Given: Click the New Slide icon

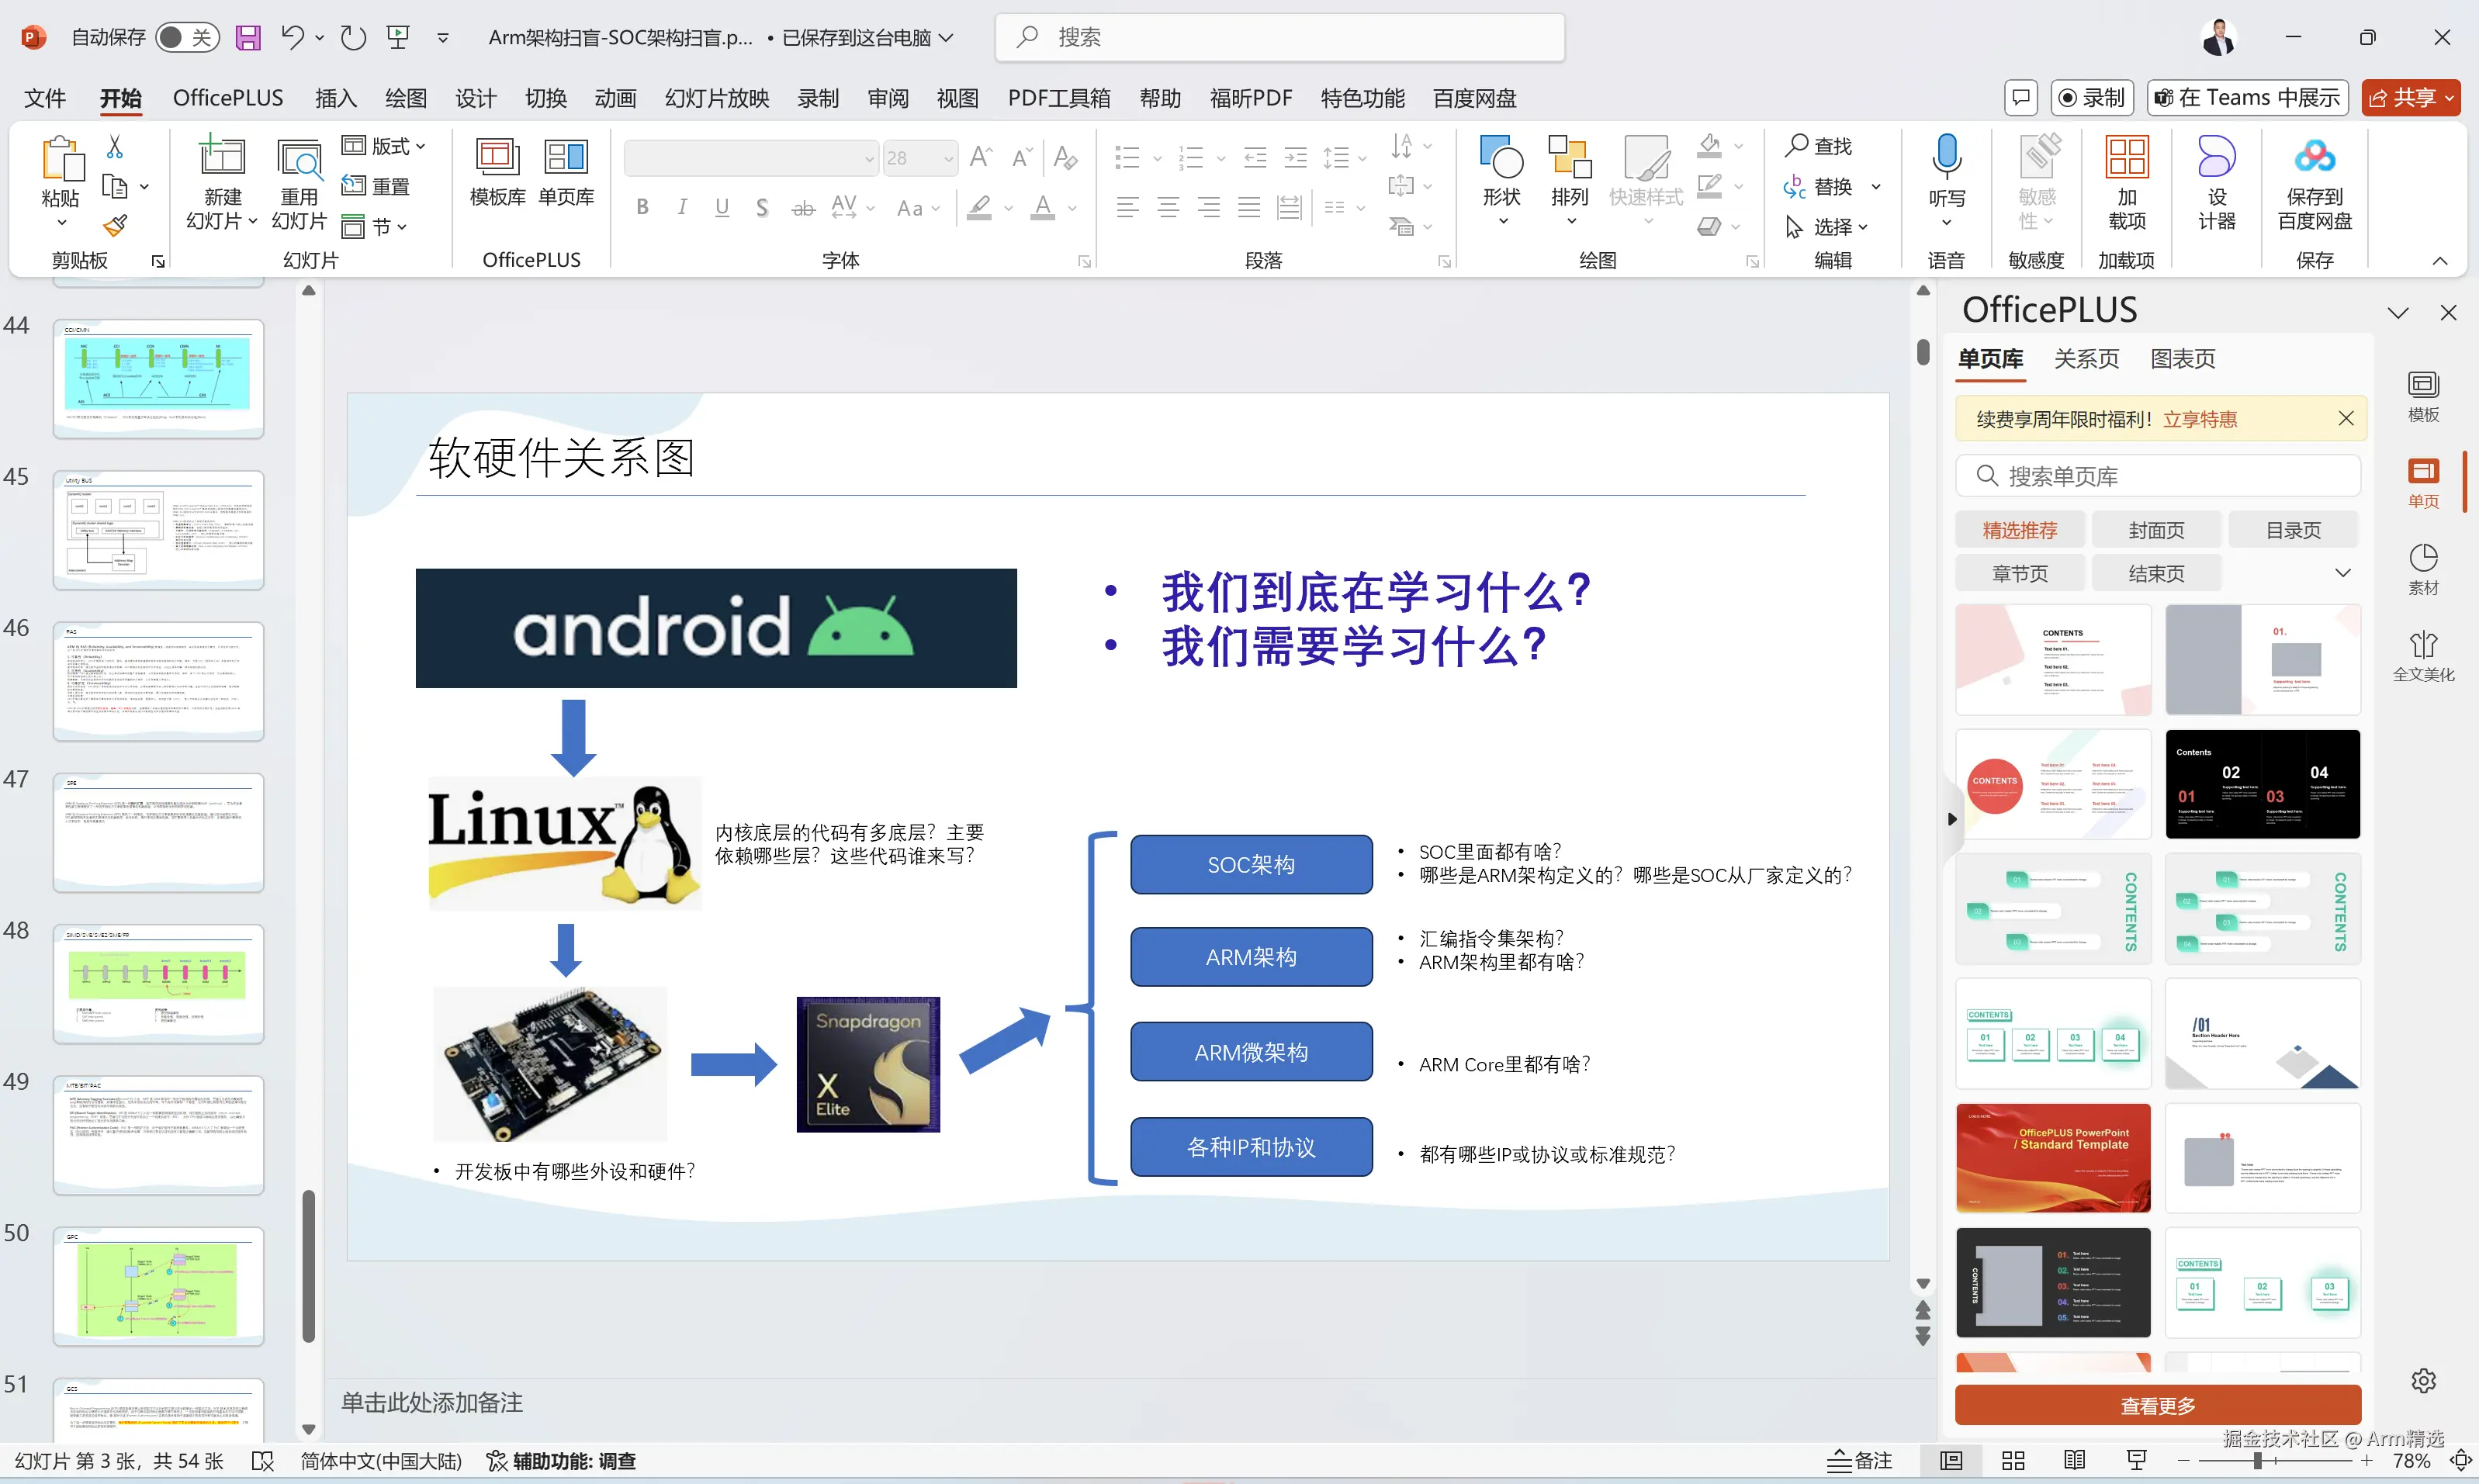Looking at the screenshot, I should pos(221,158).
